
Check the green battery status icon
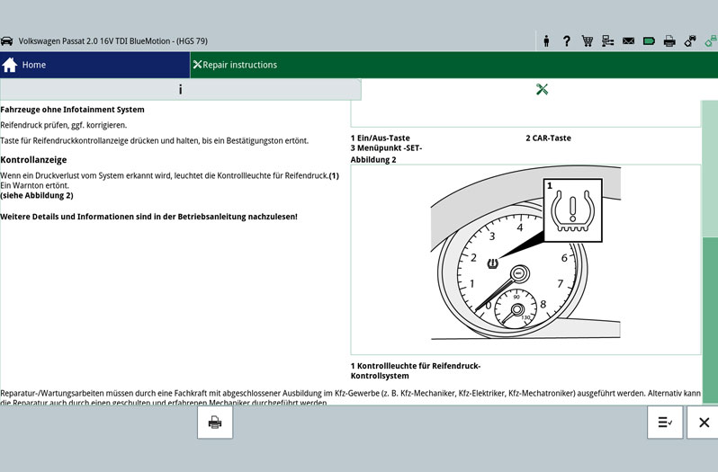649,40
